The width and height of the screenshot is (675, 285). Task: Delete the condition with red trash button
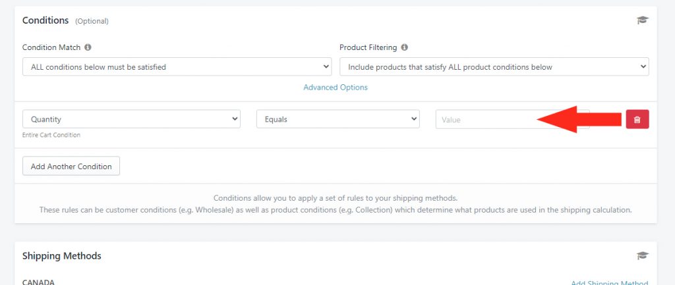(637, 119)
